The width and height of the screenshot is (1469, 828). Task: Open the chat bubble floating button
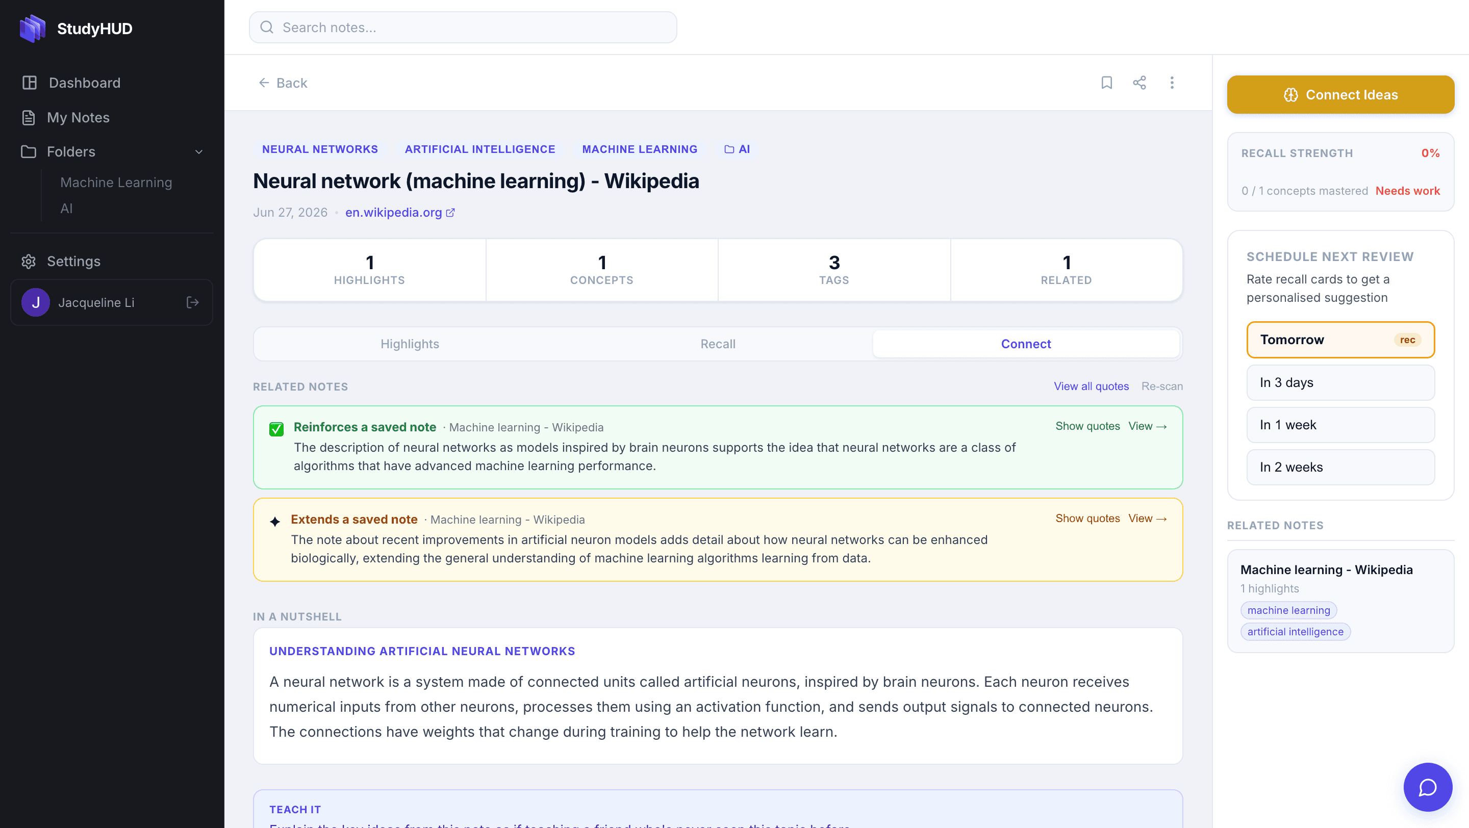coord(1427,787)
